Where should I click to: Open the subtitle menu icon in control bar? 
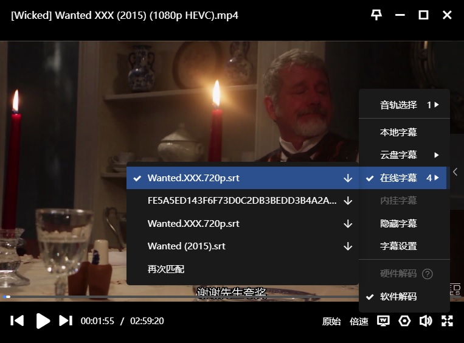click(x=383, y=321)
